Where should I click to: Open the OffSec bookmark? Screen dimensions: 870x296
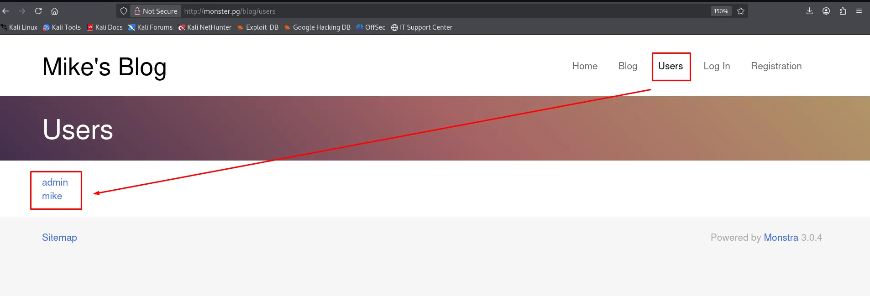[x=371, y=27]
